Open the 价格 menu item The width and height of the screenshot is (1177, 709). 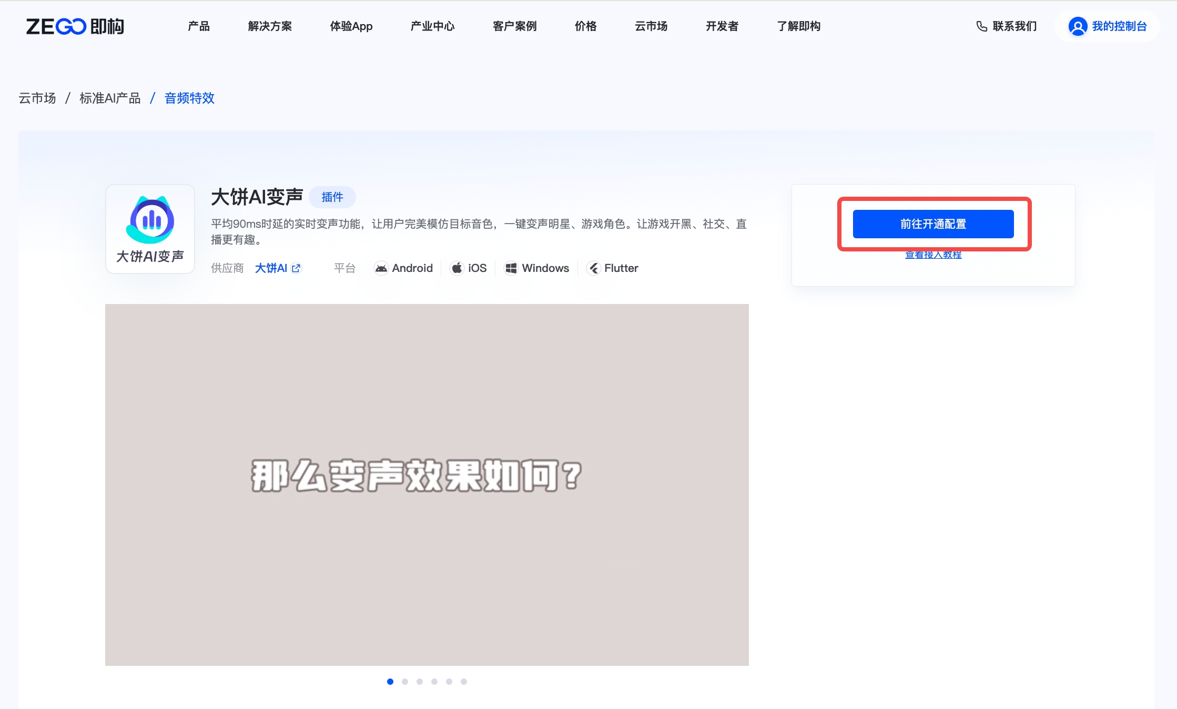[585, 26]
